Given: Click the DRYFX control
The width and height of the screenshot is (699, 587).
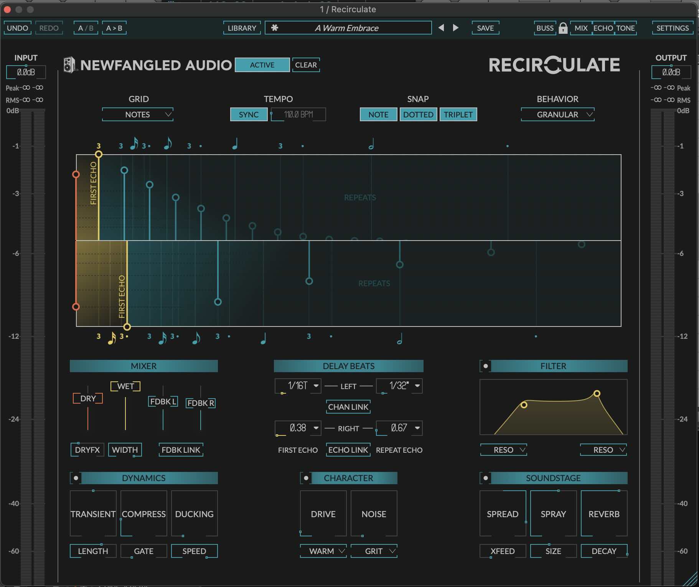Looking at the screenshot, I should click(87, 450).
